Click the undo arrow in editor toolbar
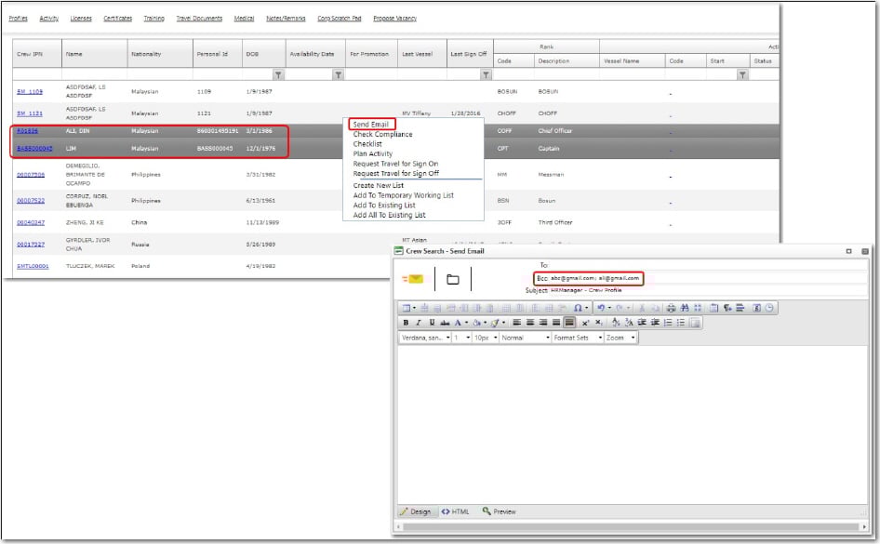The image size is (880, 544). click(602, 308)
